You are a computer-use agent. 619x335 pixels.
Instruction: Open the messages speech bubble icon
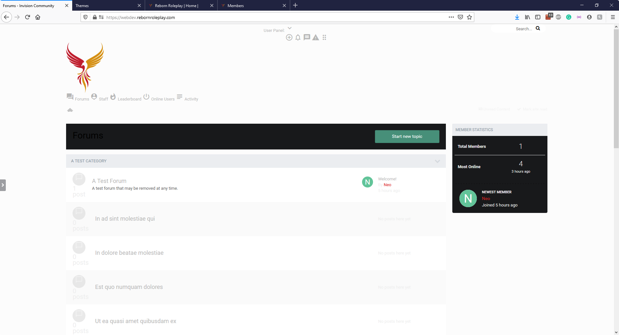point(307,37)
